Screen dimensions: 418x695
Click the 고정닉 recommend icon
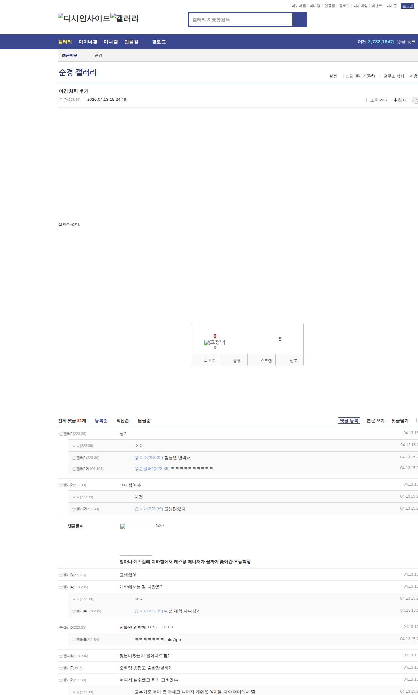(215, 342)
